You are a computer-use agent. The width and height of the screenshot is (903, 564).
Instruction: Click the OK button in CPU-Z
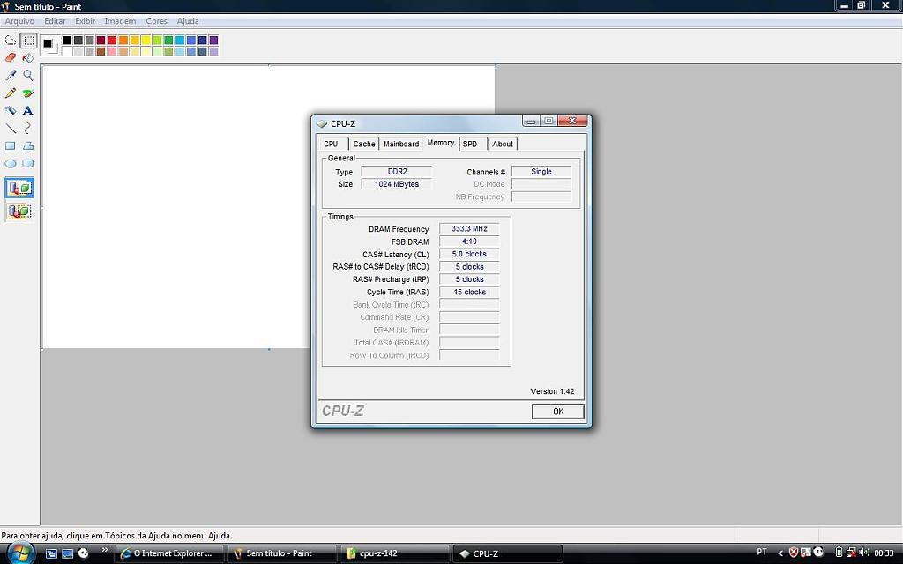point(557,412)
